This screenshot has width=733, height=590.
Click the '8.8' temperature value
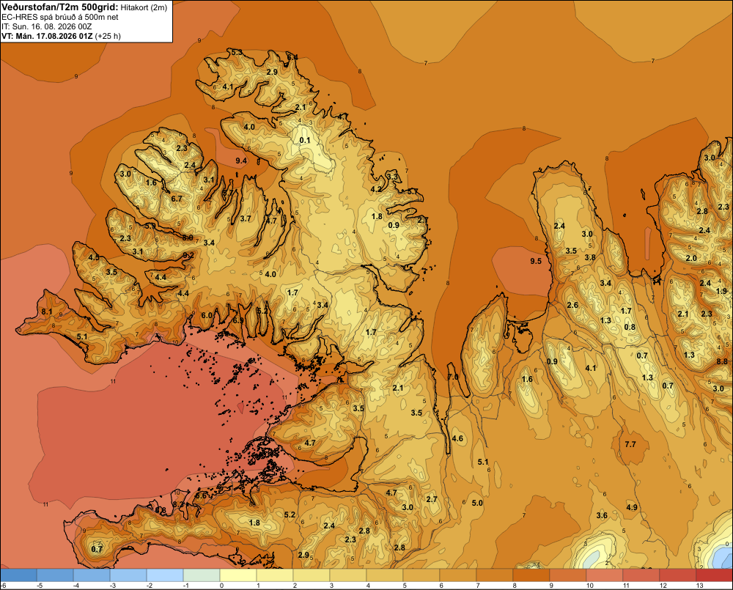[722, 361]
